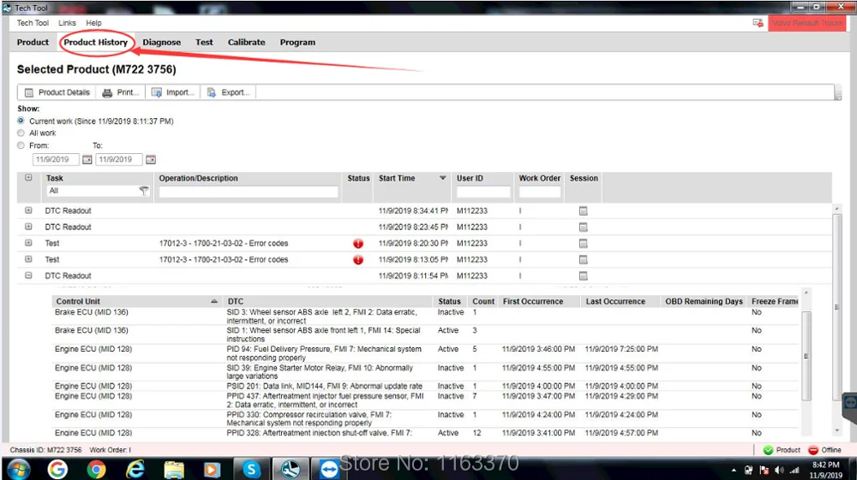Toggle Control Unit column sort arrow
Screen dimensions: 857x480
click(x=214, y=301)
